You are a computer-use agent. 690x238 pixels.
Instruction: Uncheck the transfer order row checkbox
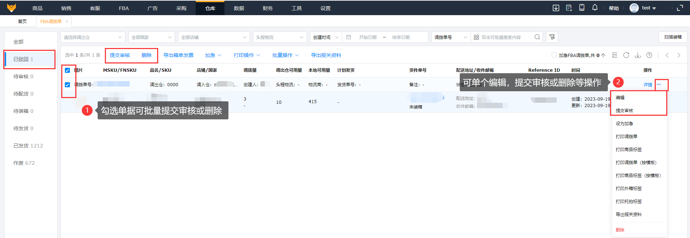click(x=67, y=85)
